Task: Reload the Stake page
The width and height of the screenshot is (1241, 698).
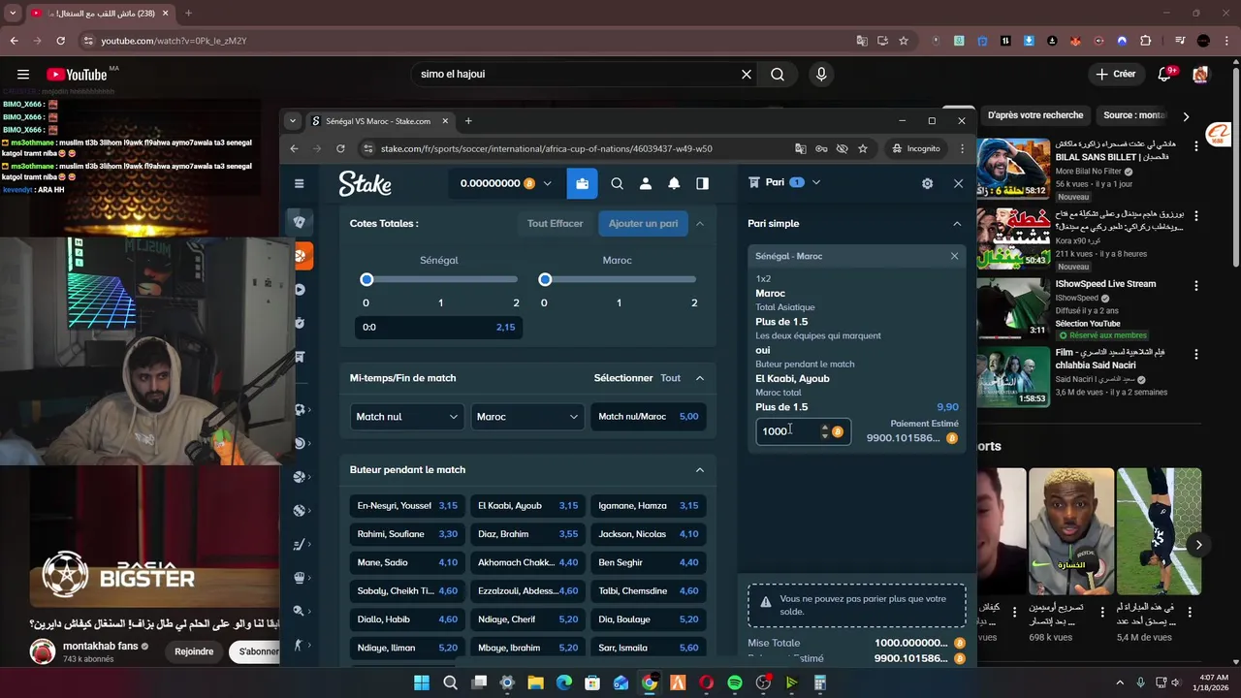Action: (340, 148)
